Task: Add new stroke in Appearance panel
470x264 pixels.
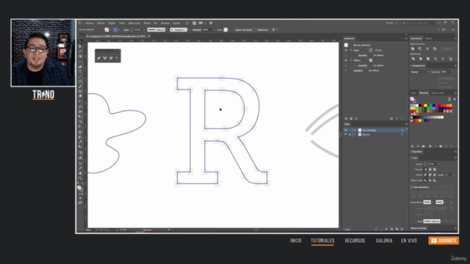Action: tap(346, 119)
